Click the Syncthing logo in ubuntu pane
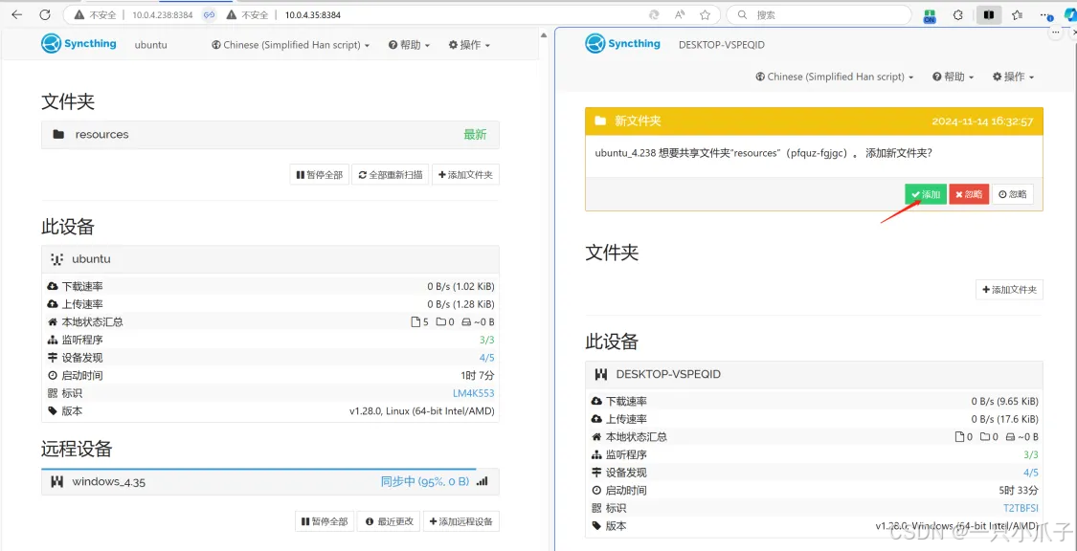The image size is (1077, 551). (x=79, y=44)
